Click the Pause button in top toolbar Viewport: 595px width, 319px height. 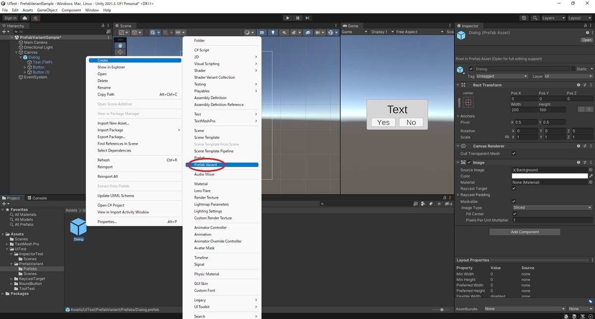297,18
